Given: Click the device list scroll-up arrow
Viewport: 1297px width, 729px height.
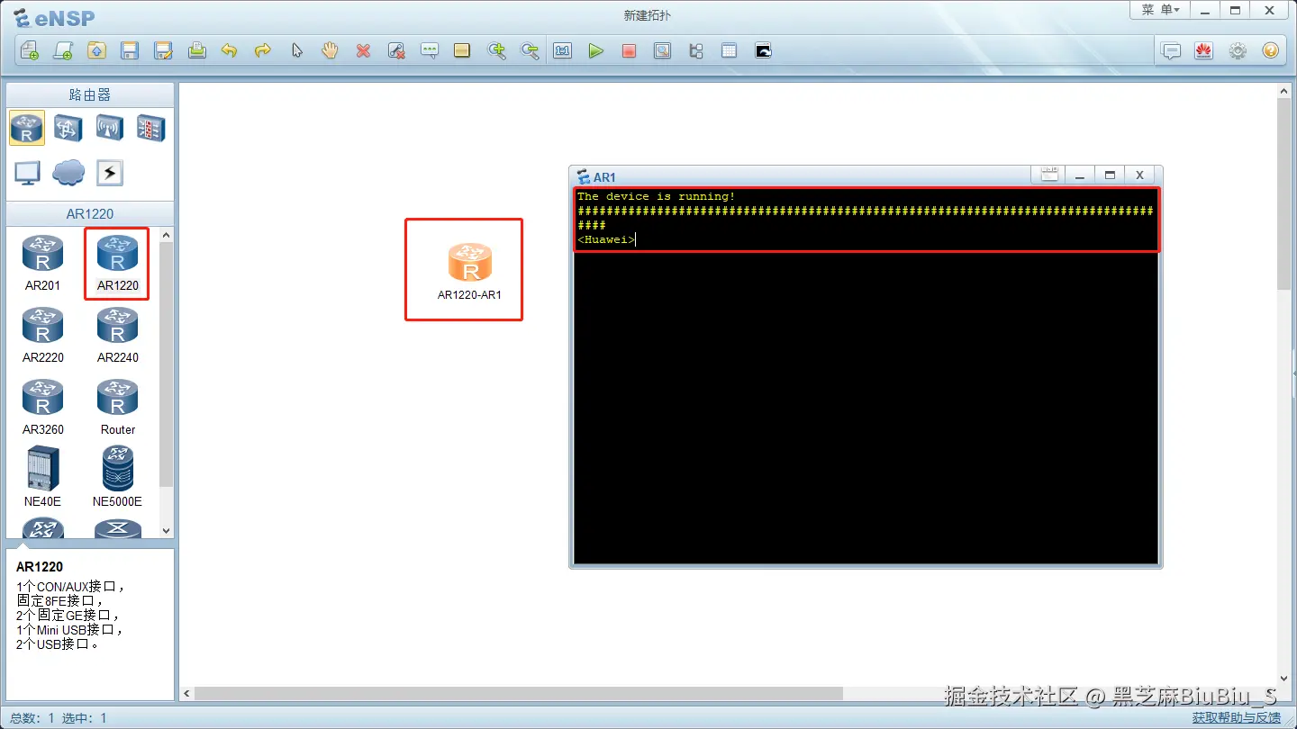Looking at the screenshot, I should [x=167, y=235].
